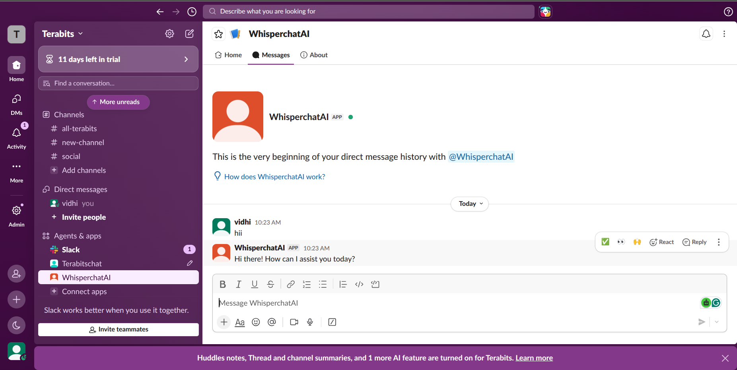Go forward in Slack history
Screen dimensions: 737x370
[176, 12]
